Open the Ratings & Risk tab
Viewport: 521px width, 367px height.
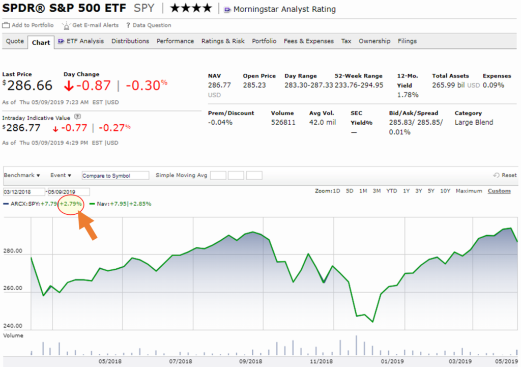click(223, 41)
